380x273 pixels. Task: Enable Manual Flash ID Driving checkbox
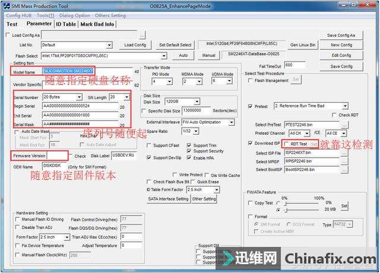pos(17,219)
